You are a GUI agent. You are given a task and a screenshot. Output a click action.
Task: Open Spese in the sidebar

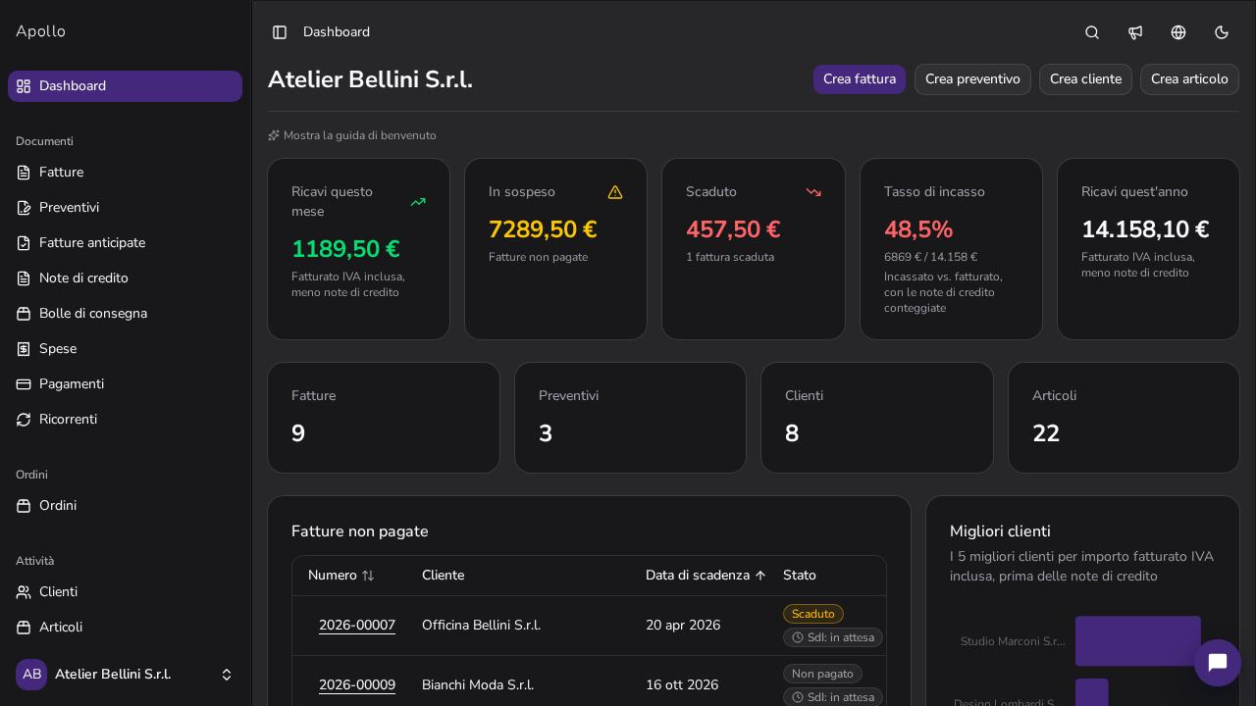125,349
